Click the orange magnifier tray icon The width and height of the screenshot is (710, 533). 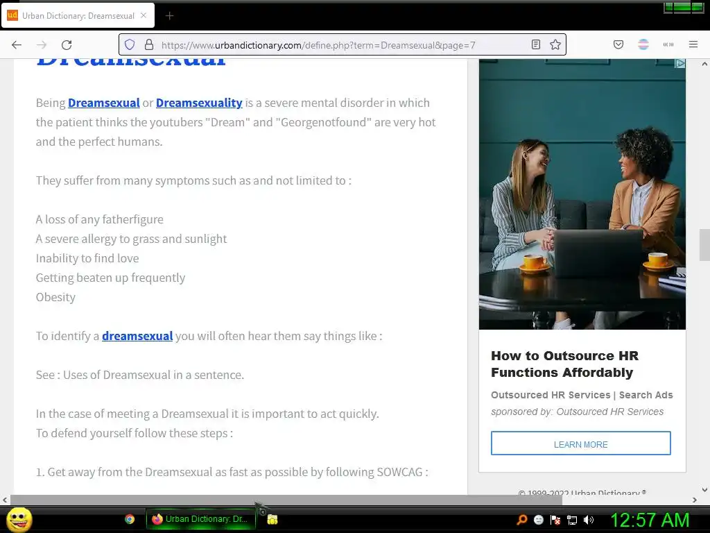(521, 520)
